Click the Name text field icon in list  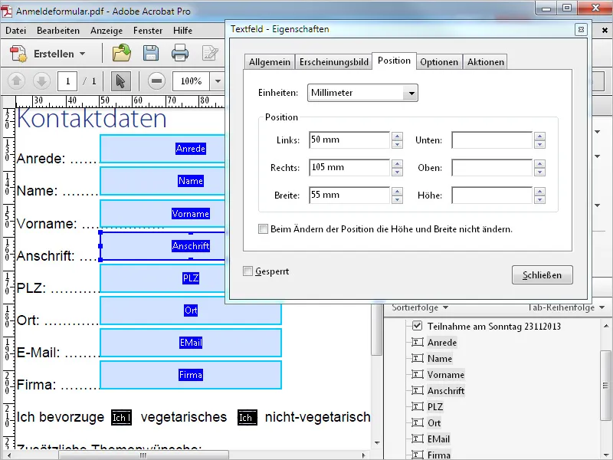click(417, 358)
